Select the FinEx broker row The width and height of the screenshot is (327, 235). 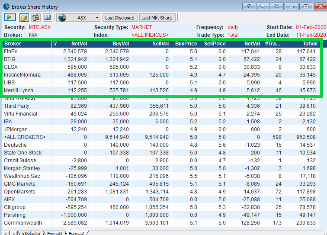[x=161, y=52]
